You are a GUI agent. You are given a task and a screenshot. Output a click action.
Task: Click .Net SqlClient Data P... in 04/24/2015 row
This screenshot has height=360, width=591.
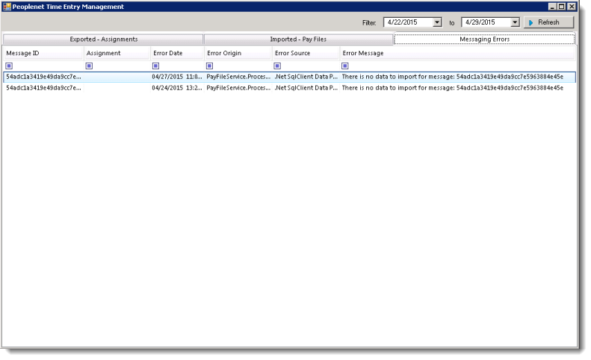tap(306, 88)
